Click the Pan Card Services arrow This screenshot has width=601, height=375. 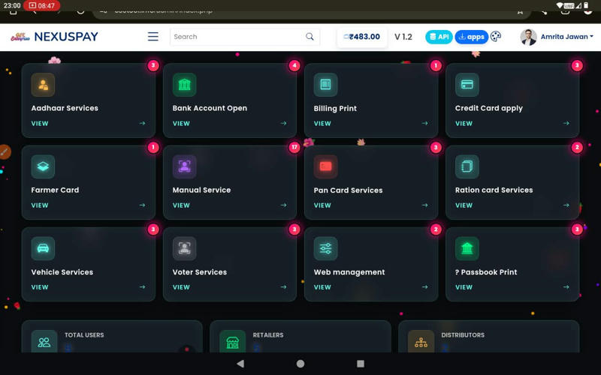coord(424,205)
